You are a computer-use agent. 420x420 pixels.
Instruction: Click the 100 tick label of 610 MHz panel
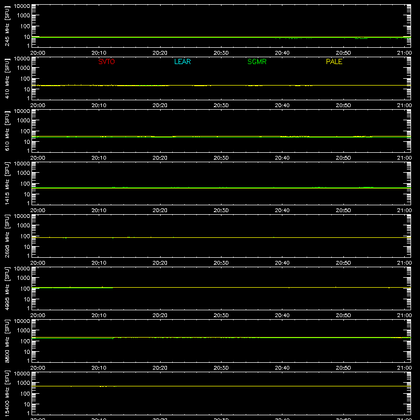pos(25,131)
